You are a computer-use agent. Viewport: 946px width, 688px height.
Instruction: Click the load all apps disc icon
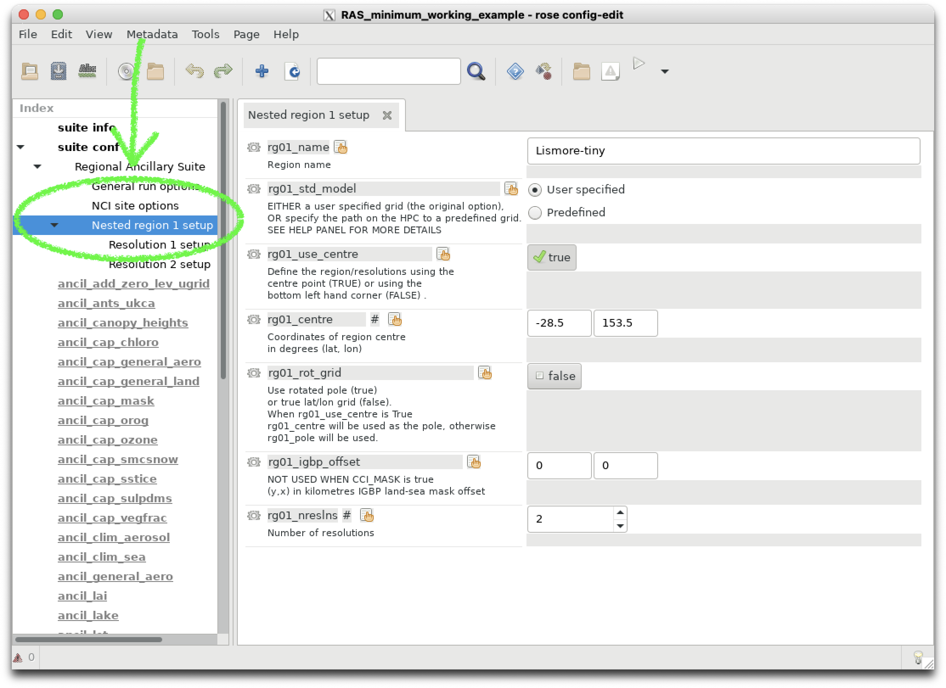tap(126, 71)
